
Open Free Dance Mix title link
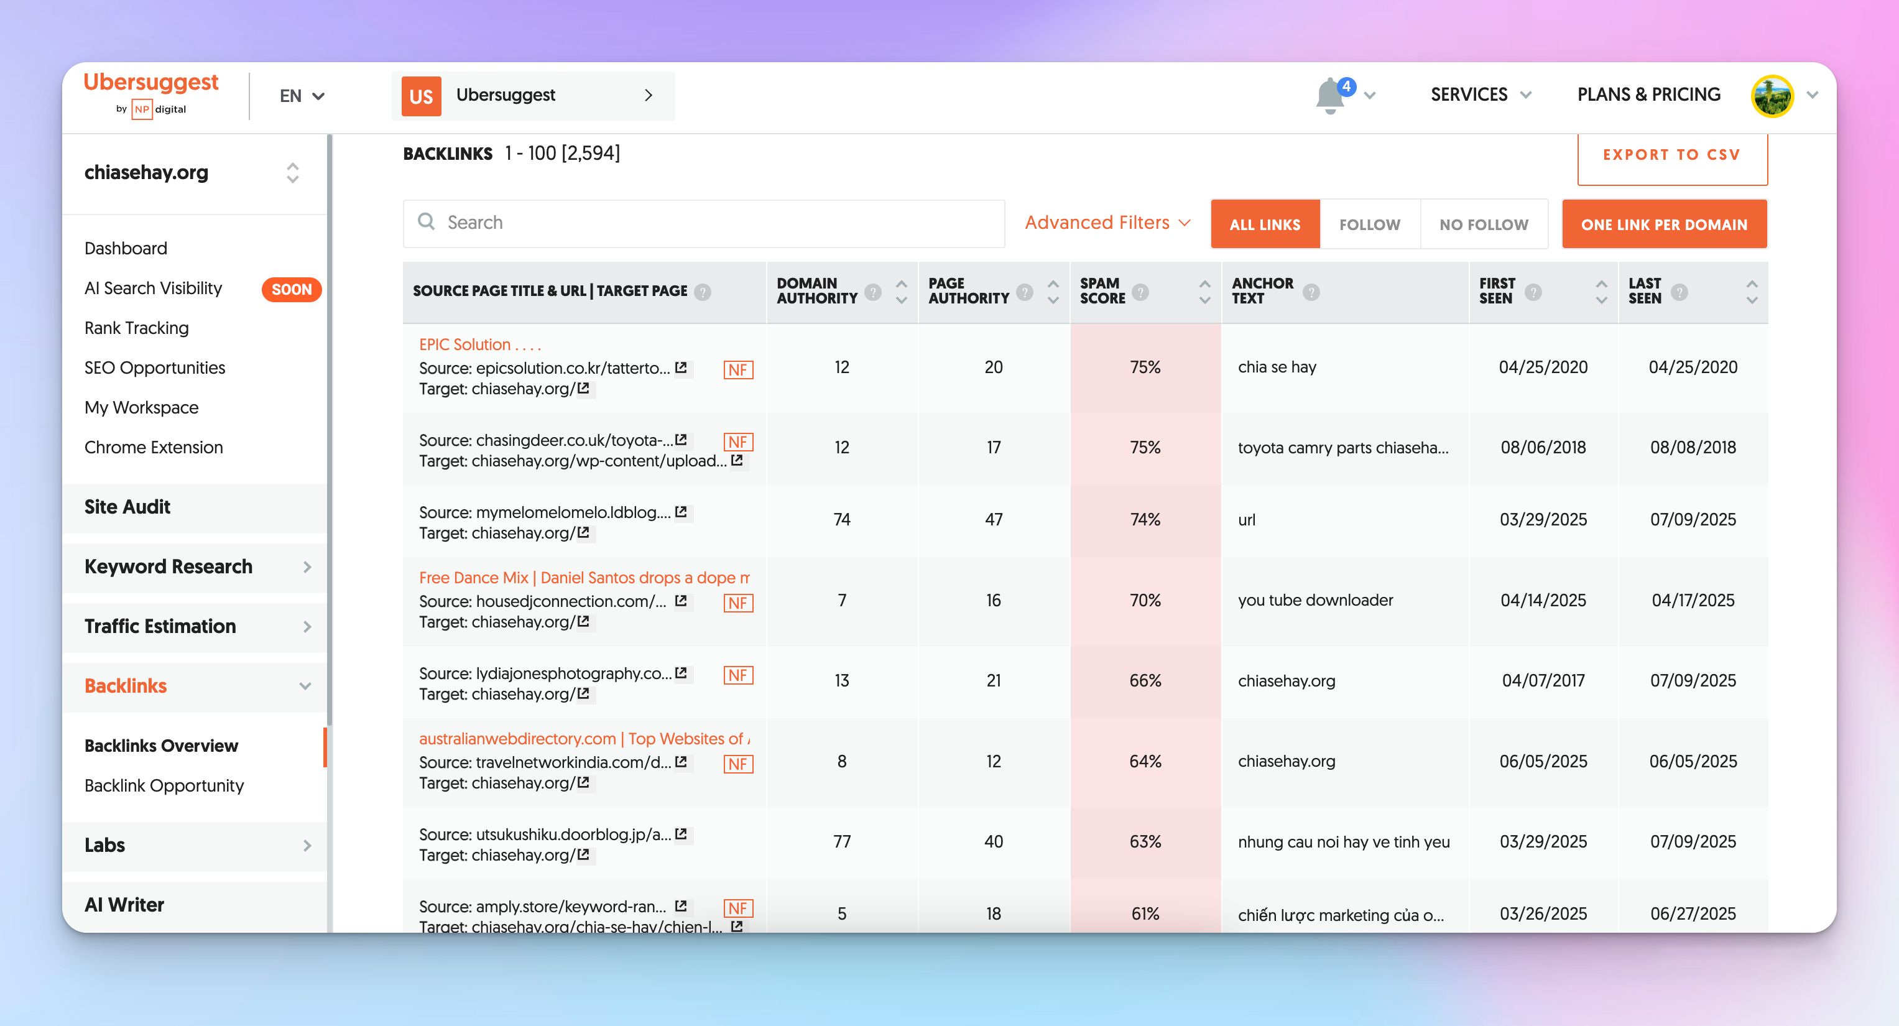[584, 578]
